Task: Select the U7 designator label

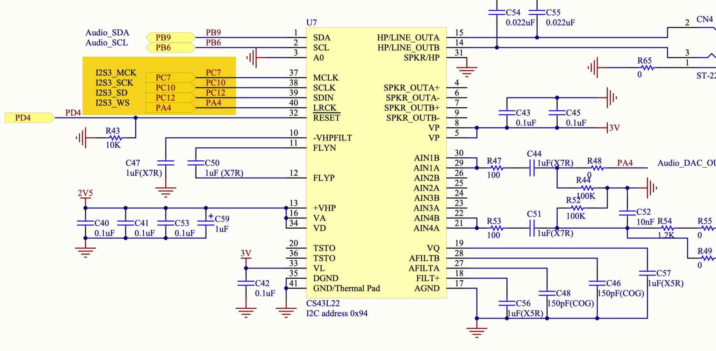Action: [x=312, y=23]
